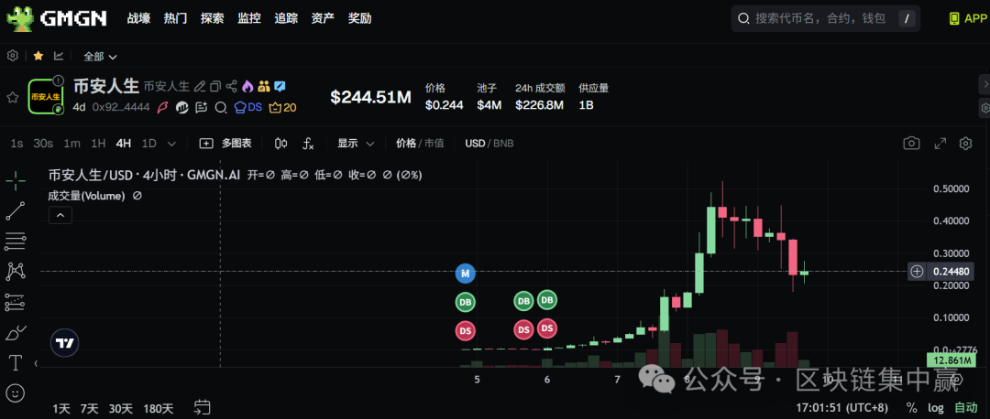Open 热门 menu
This screenshot has width=990, height=419.
tap(175, 18)
